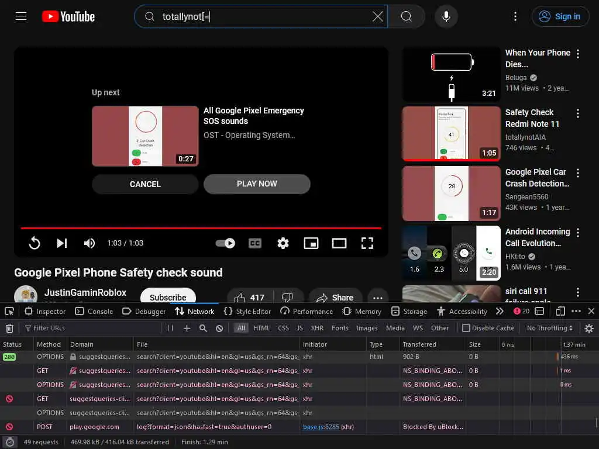
Task: Focus the Filter URLs field
Action: point(92,328)
